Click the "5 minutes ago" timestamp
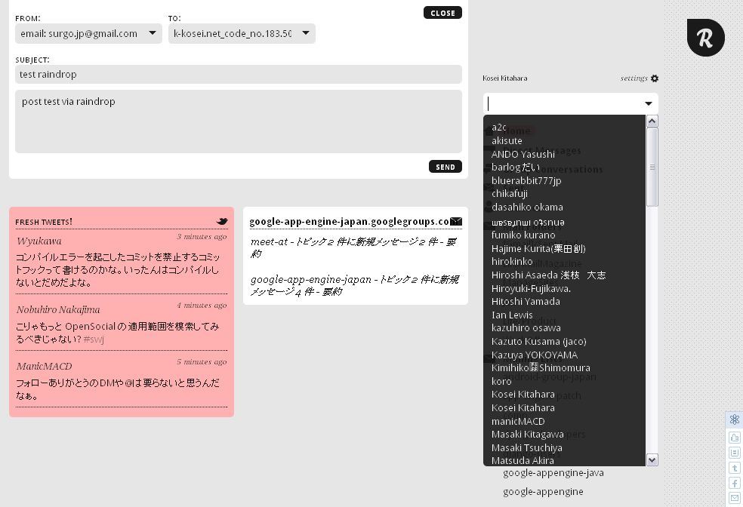 [x=202, y=361]
